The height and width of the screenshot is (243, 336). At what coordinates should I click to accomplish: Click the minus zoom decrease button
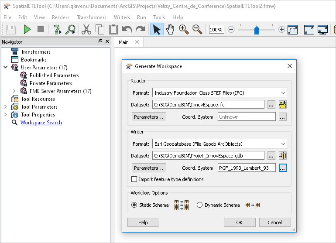(231, 29)
